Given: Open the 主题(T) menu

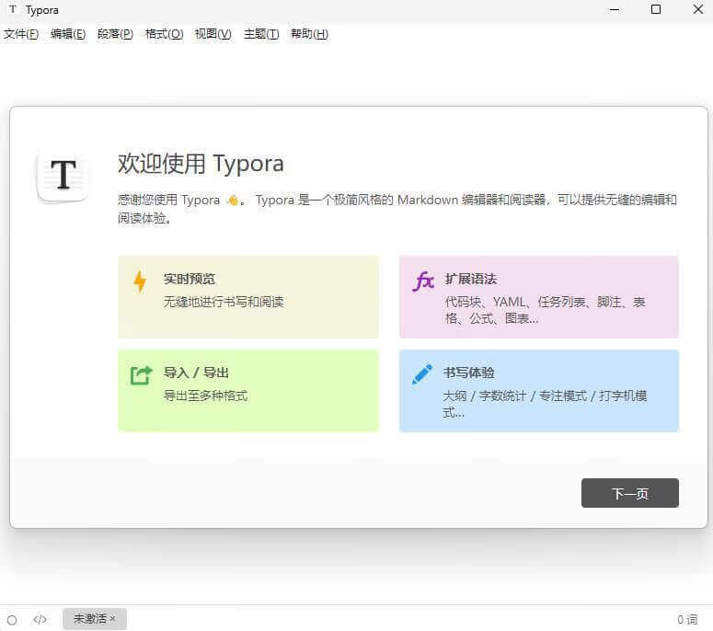Looking at the screenshot, I should point(261,34).
